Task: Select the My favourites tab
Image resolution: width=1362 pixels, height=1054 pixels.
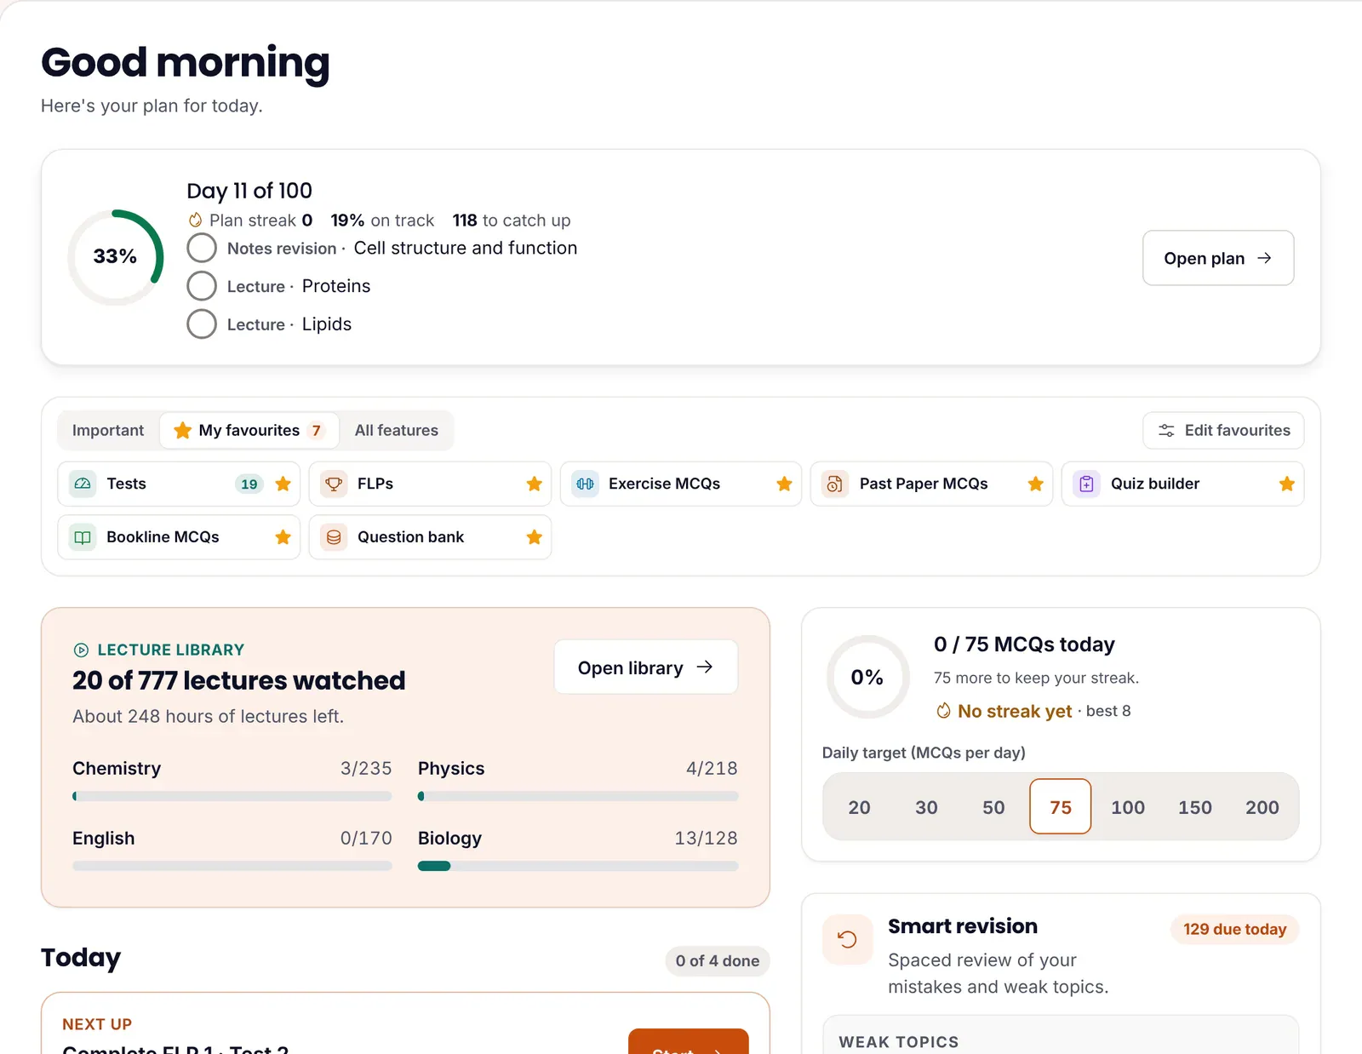Action: (x=249, y=431)
